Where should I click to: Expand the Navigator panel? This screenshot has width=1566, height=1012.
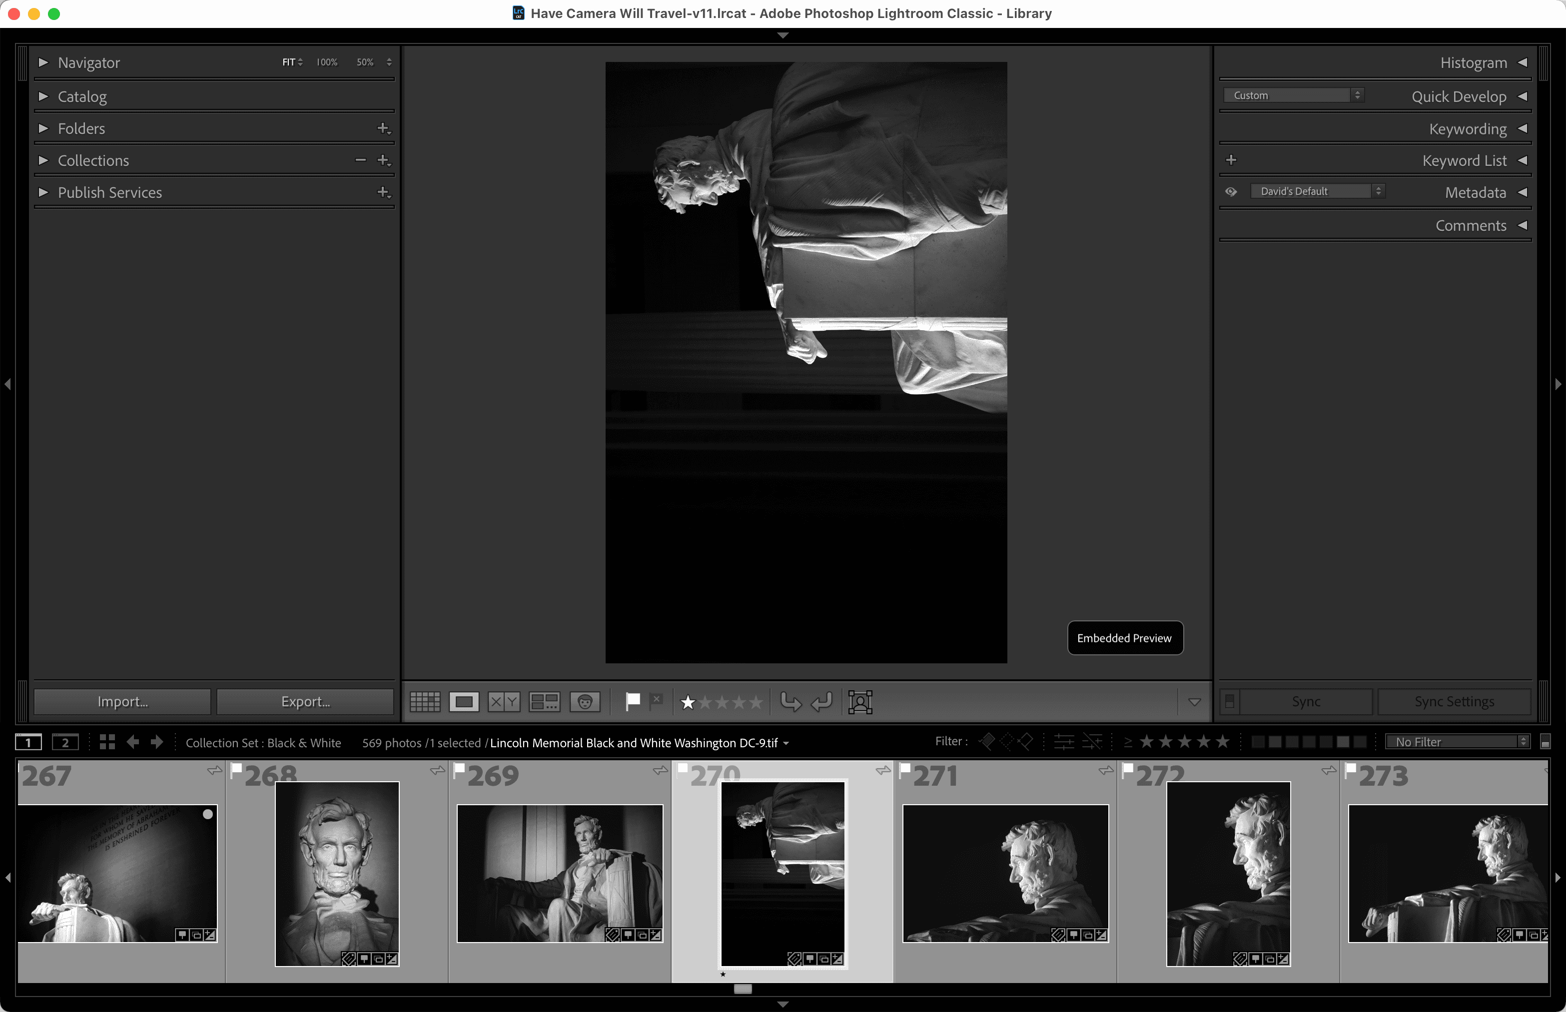point(43,62)
